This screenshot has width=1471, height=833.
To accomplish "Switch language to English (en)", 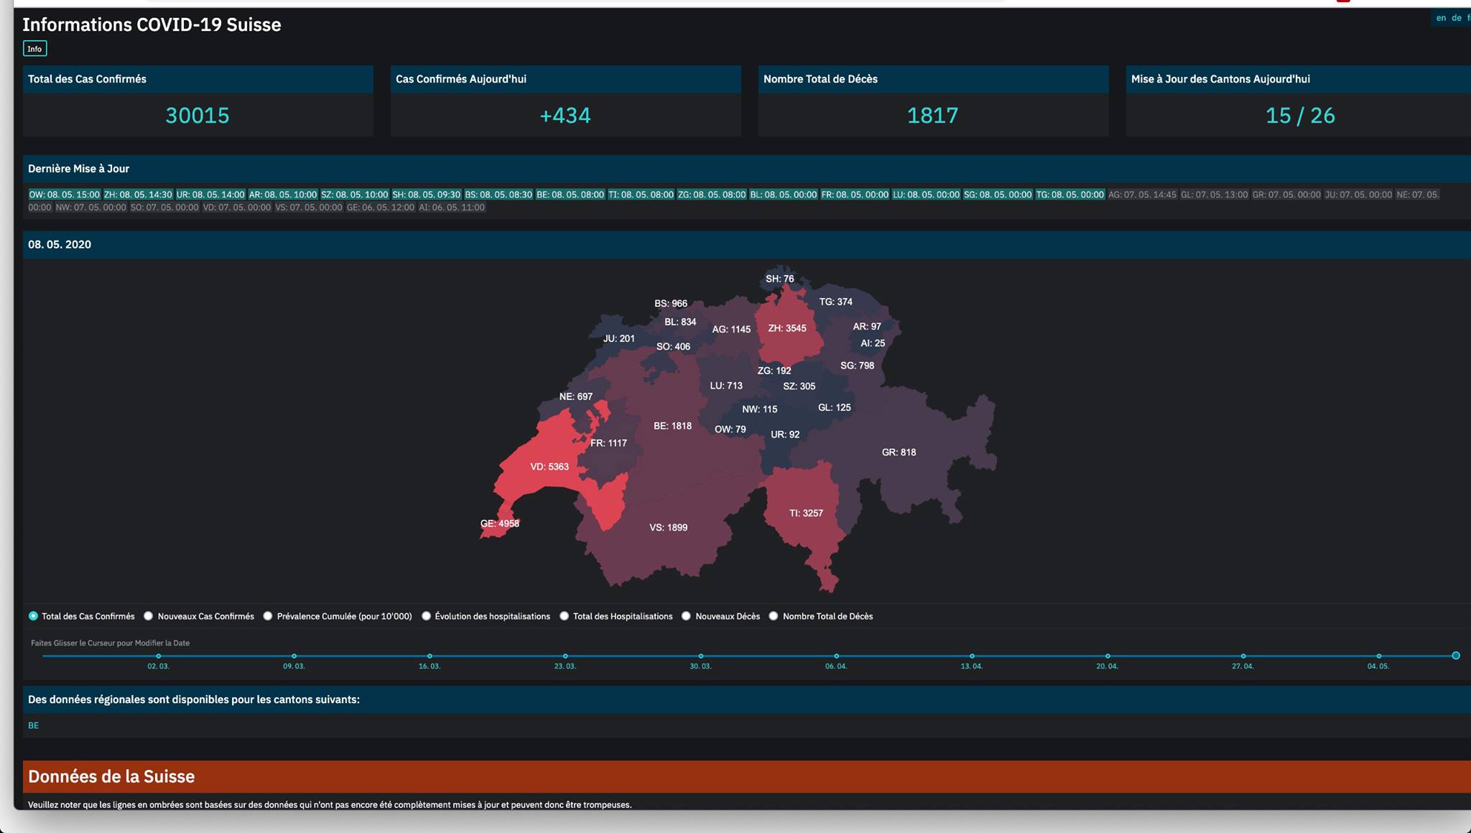I will coord(1441,18).
